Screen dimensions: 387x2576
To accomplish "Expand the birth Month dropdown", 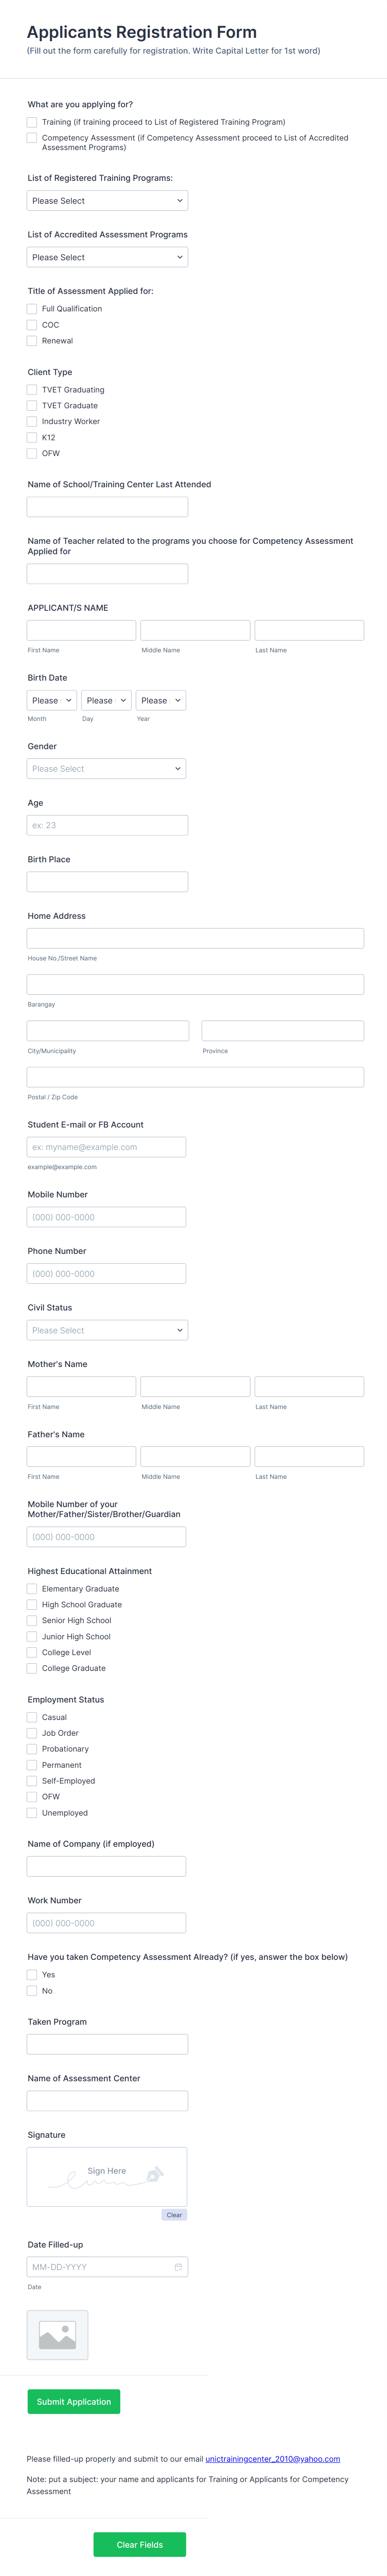I will pos(51,700).
